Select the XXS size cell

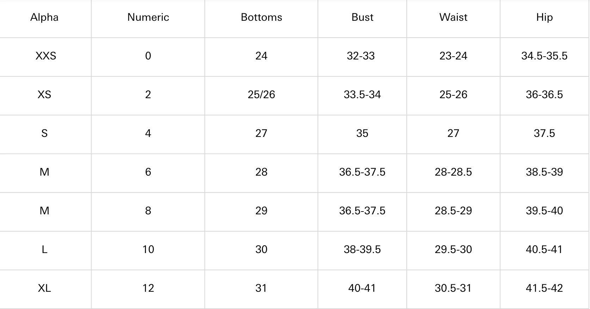click(46, 56)
